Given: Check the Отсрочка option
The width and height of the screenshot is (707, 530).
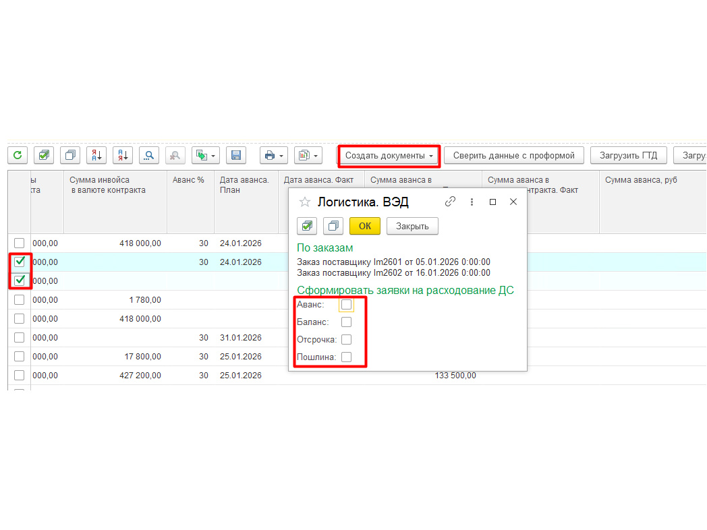Looking at the screenshot, I should pos(346,339).
